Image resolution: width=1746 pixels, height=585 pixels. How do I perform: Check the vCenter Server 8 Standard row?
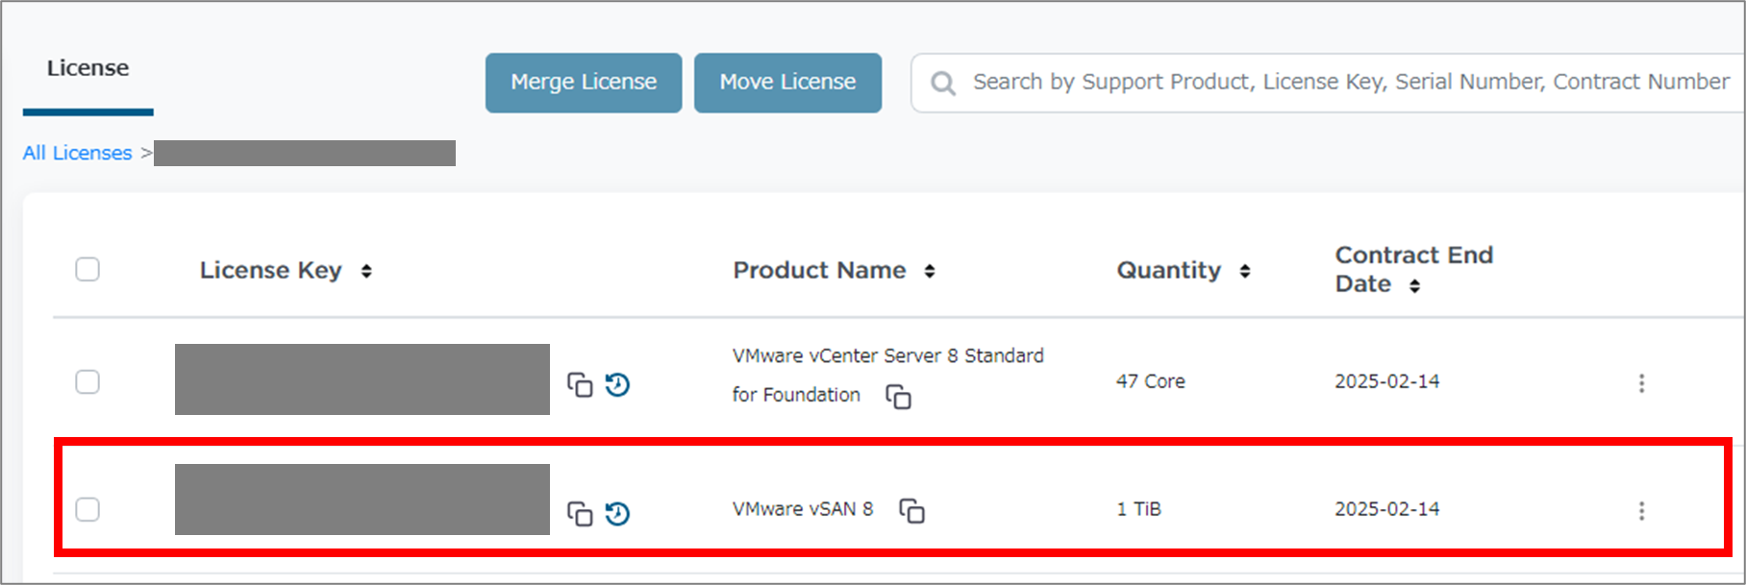[x=87, y=381]
